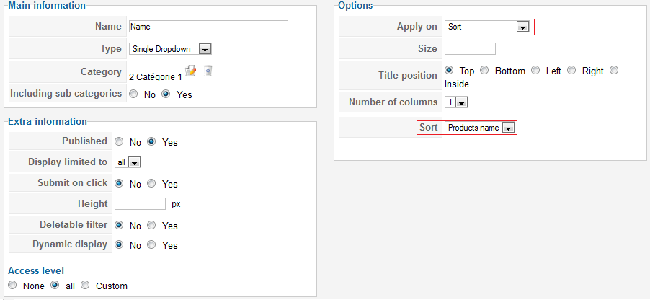The image size is (650, 300).
Task: Open the Number of columns dropdown
Action: (x=456, y=102)
